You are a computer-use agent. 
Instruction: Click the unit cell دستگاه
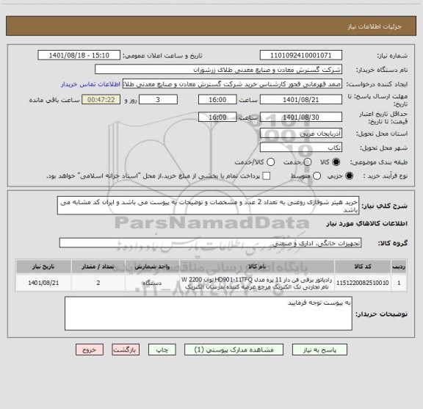(152, 283)
